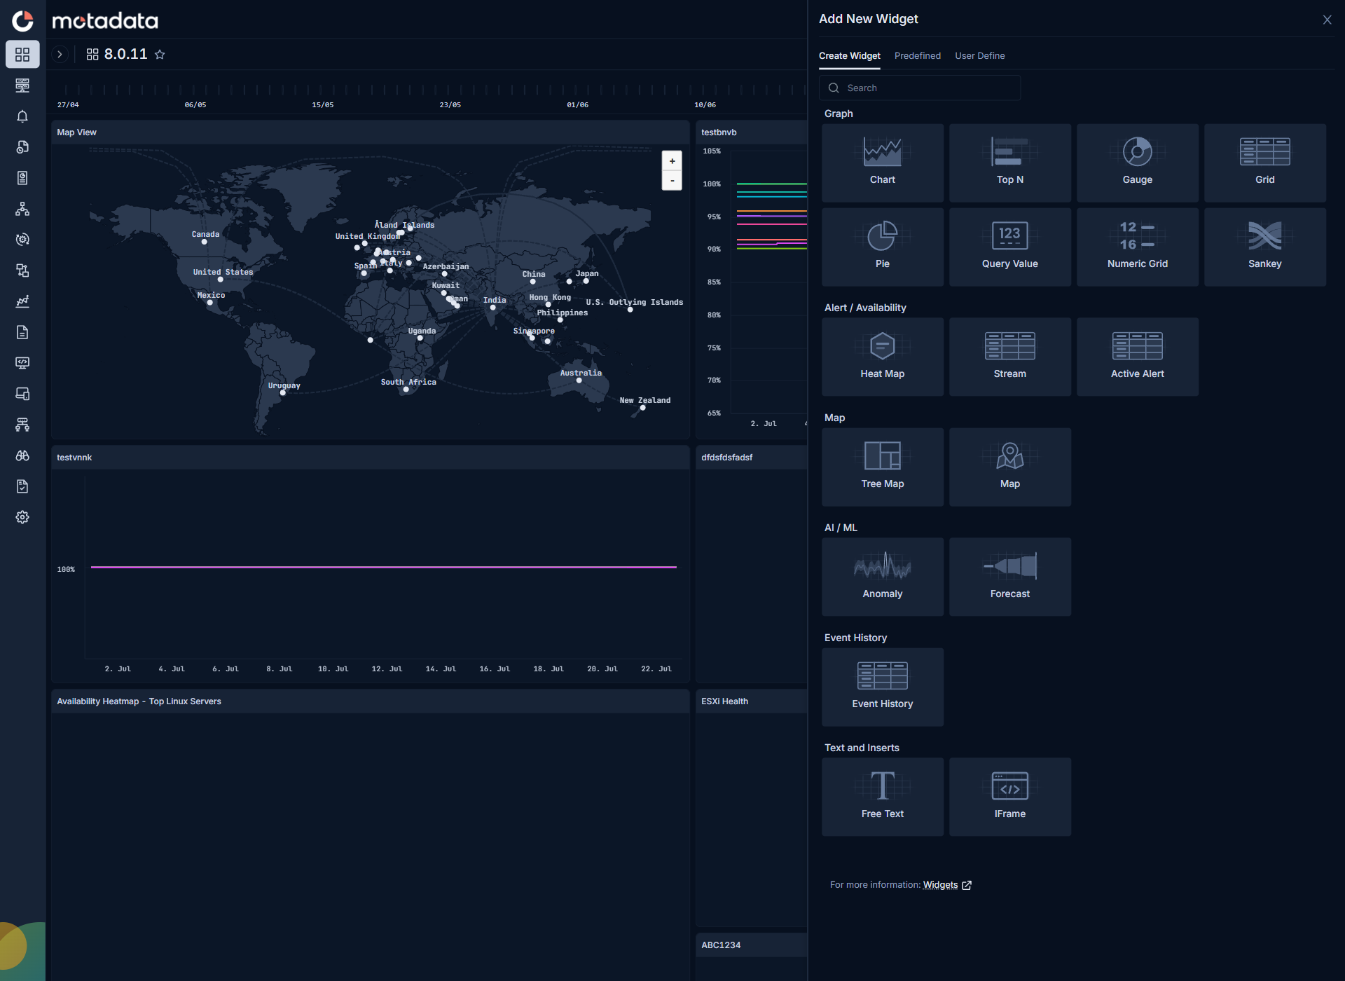Click the 15/05 timeline marker
The width and height of the screenshot is (1345, 981).
coord(322,105)
